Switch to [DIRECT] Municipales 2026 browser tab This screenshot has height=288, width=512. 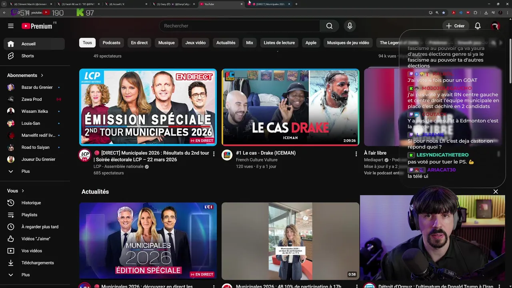coord(268,4)
